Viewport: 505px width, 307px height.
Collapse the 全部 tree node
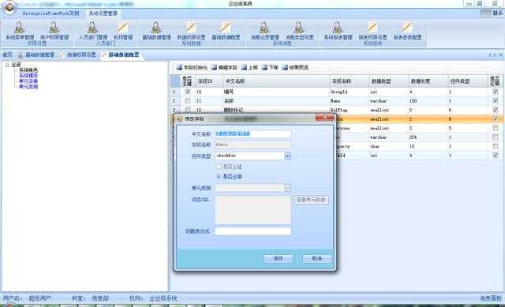(x=7, y=65)
